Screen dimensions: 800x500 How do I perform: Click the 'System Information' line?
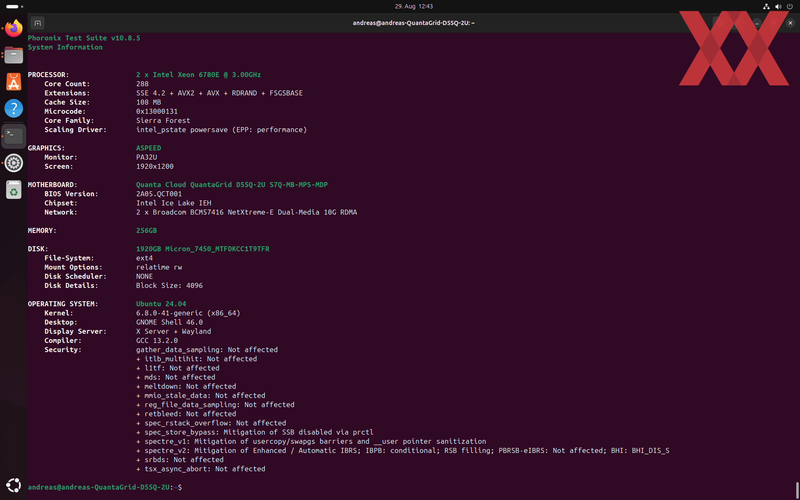(65, 47)
